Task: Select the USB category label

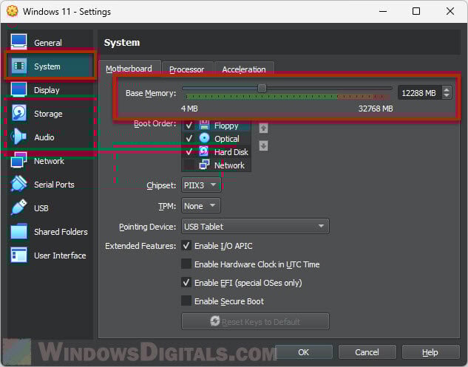Action: pyautogui.click(x=41, y=208)
